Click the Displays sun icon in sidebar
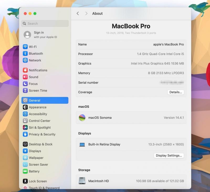This screenshot has height=192, width=210. (x=25, y=151)
